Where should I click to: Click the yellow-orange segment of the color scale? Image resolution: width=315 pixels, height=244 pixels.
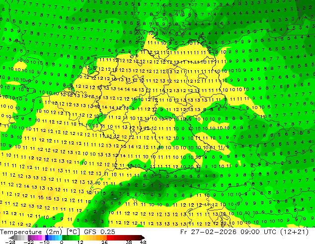[x=93, y=238]
